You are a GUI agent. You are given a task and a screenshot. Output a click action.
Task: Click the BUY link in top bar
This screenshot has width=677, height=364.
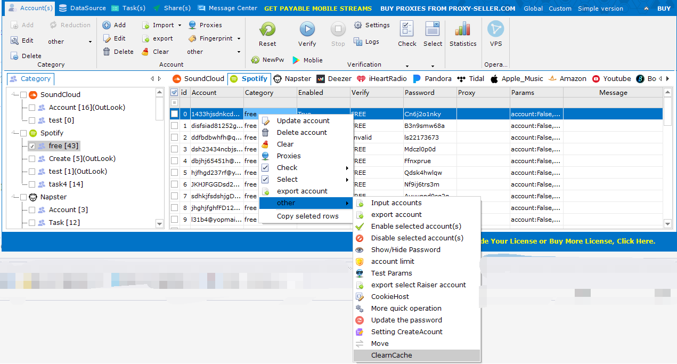(664, 9)
